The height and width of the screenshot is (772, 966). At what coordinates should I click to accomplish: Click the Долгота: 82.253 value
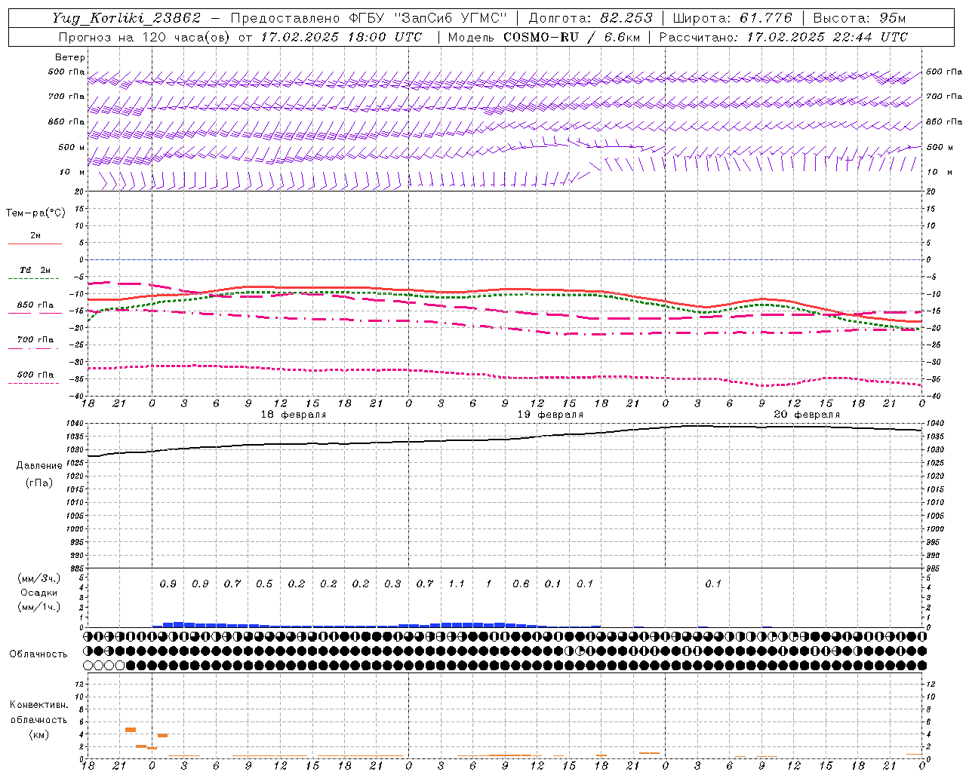(x=591, y=18)
